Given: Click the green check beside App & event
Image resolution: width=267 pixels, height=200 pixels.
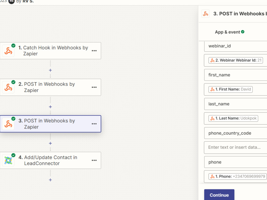Looking at the screenshot, I should [243, 32].
